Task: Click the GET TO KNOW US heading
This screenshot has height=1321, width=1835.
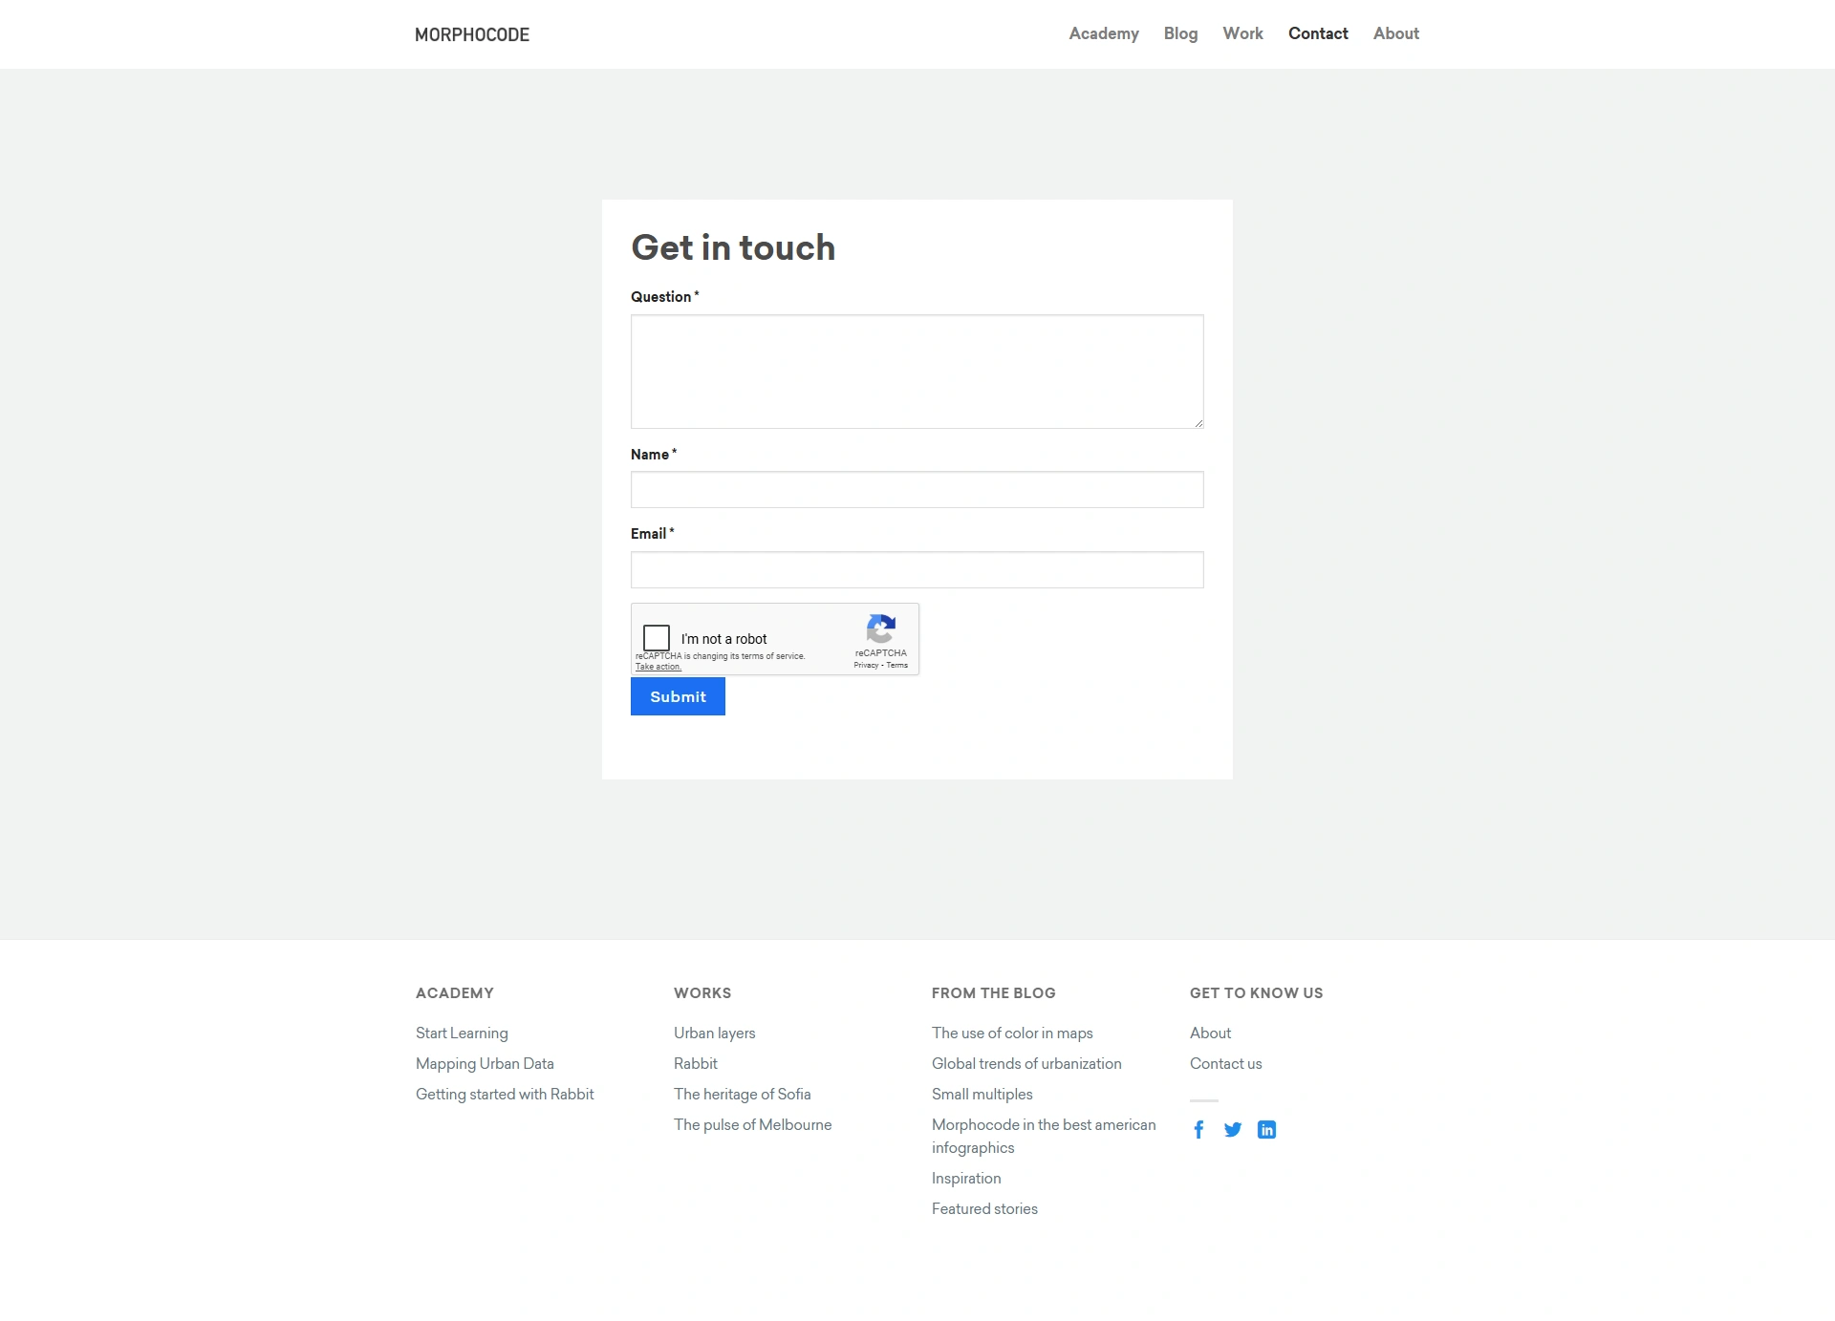Action: point(1257,992)
